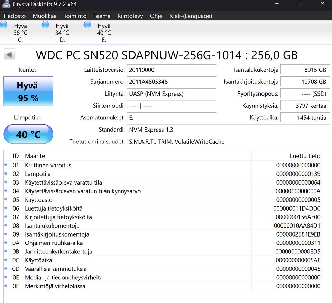This screenshot has width=332, height=303.
Task: Select the Käytettävissäoleva varattu tila row
Action: coord(163,182)
